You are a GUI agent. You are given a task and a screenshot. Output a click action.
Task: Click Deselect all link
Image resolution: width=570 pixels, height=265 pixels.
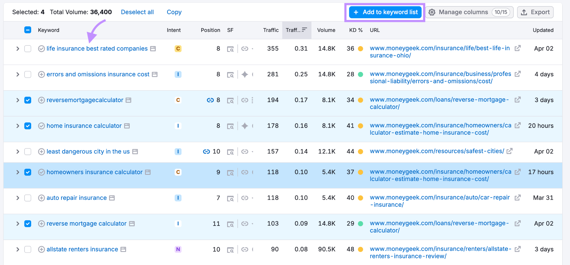click(137, 12)
